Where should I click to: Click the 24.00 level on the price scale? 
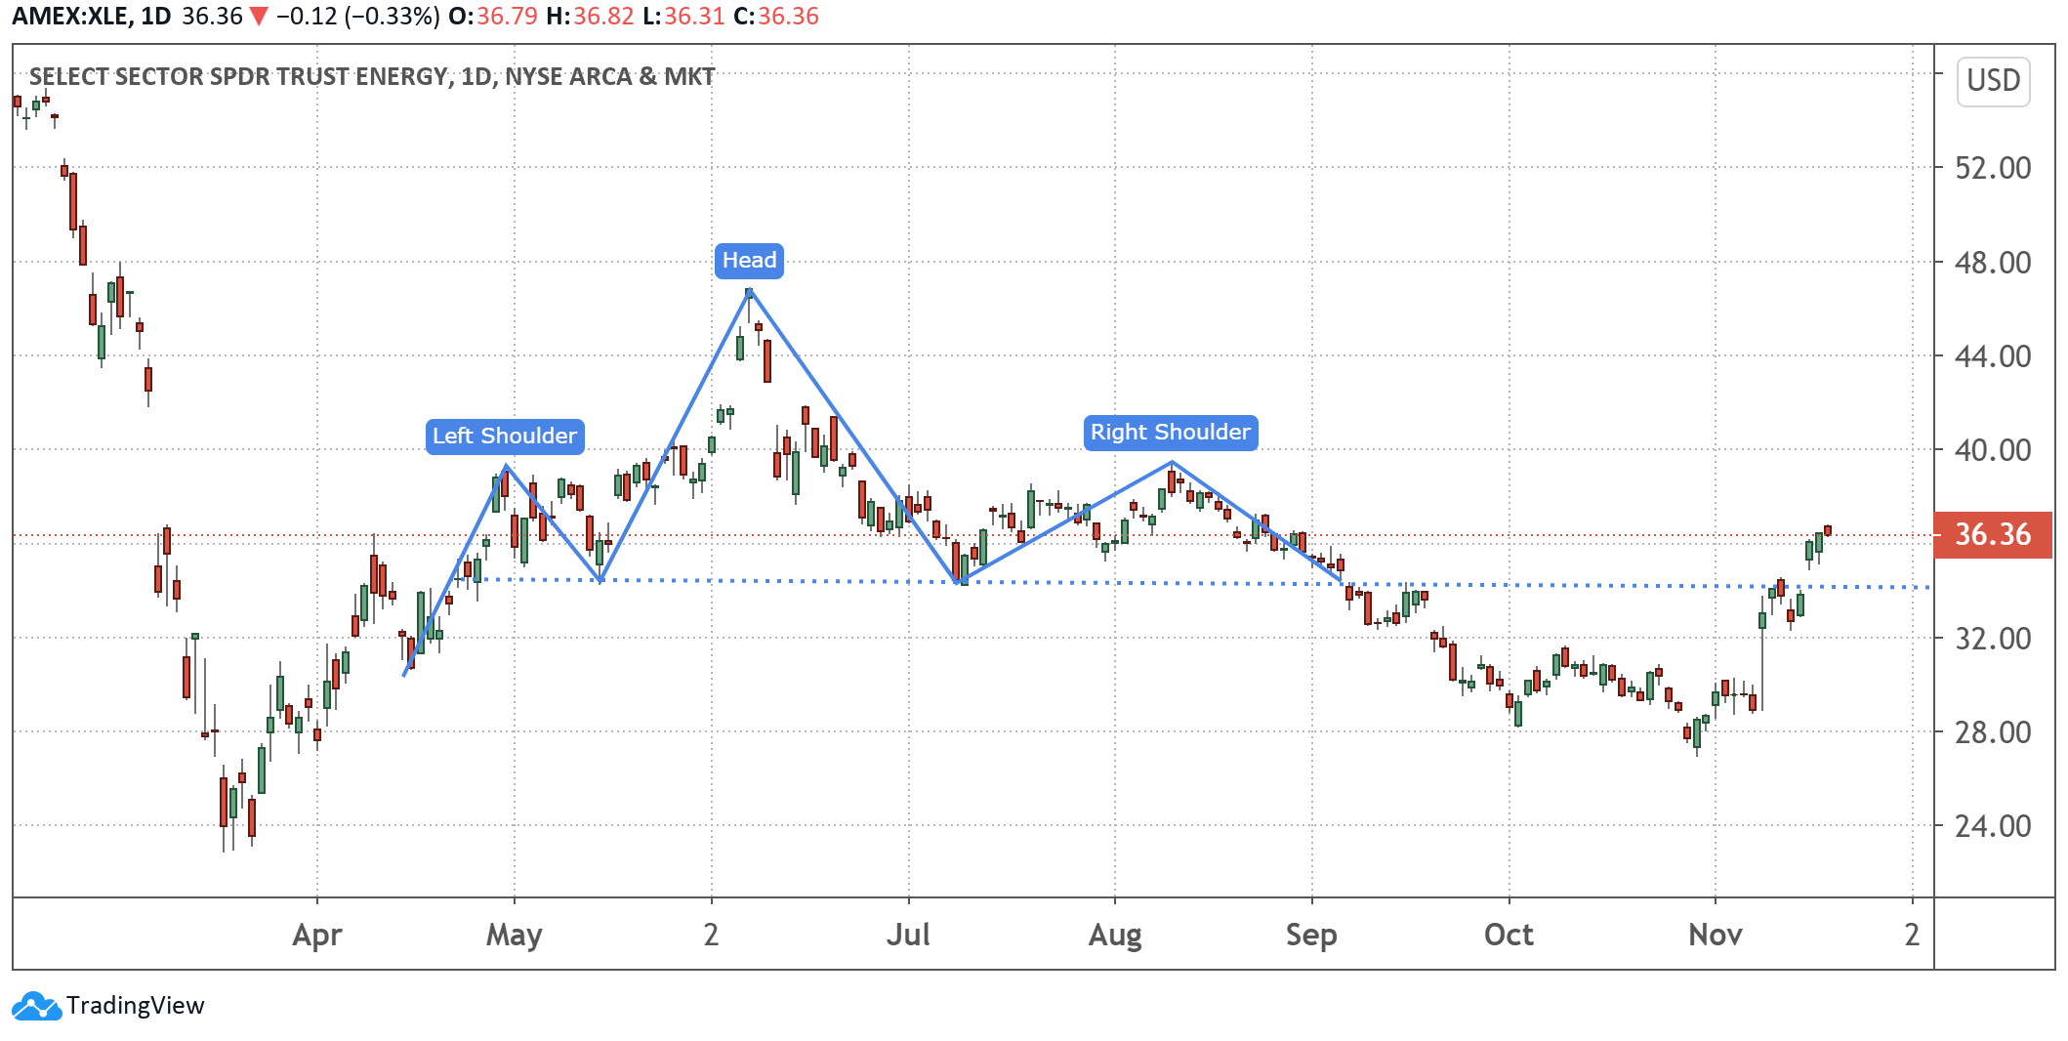[x=1992, y=826]
